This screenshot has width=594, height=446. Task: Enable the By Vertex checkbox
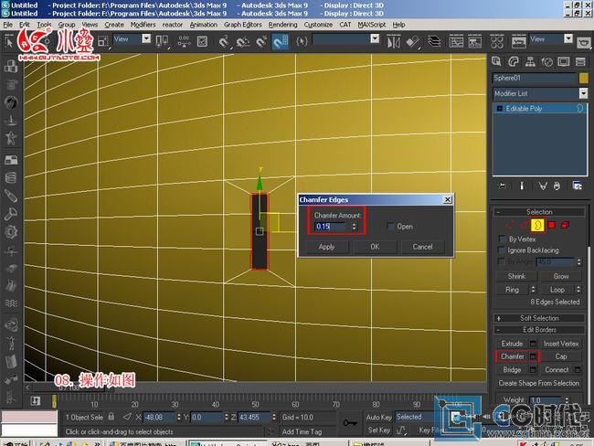(x=502, y=239)
